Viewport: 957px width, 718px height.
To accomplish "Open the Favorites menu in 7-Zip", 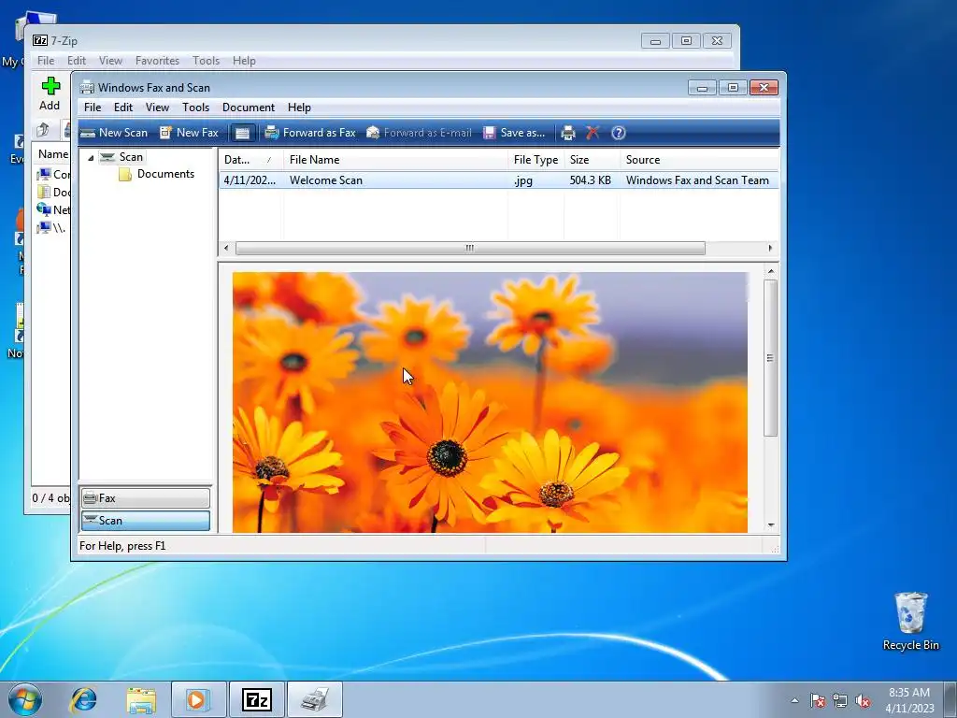I will [157, 61].
